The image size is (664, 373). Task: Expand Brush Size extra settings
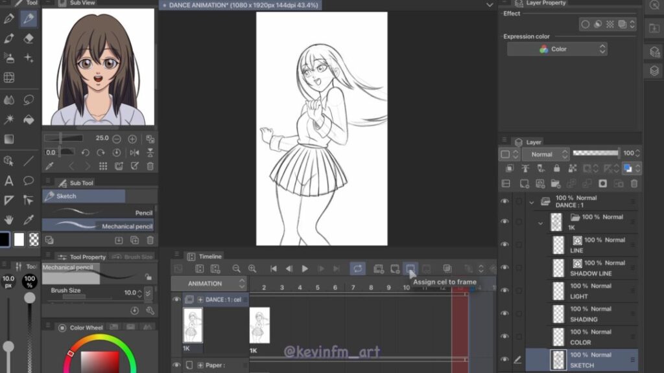tap(148, 293)
